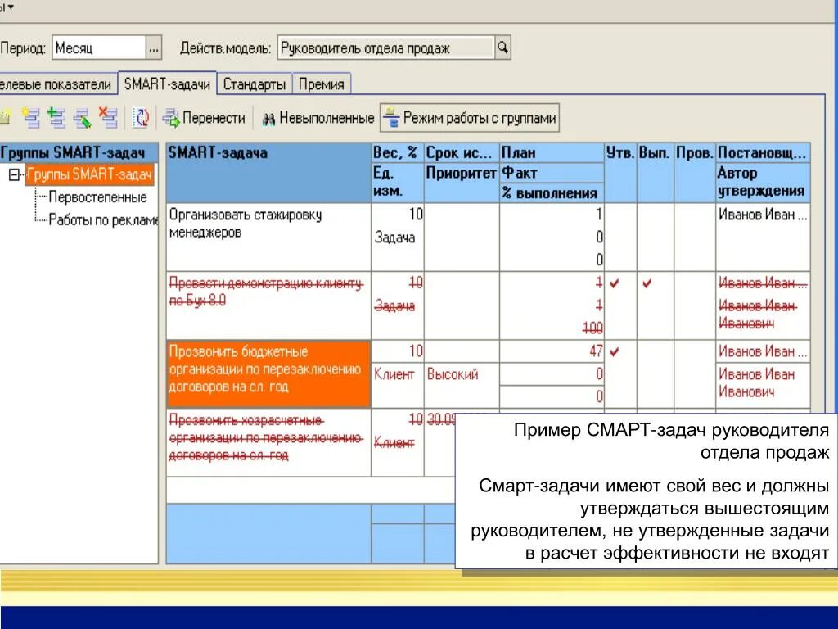
Task: Click the План column header
Action: [x=552, y=152]
